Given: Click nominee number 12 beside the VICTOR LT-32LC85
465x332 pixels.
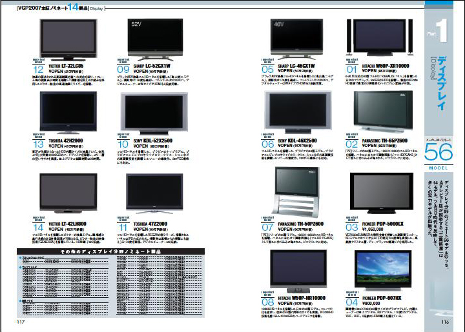Looking at the screenshot, I should point(38,70).
